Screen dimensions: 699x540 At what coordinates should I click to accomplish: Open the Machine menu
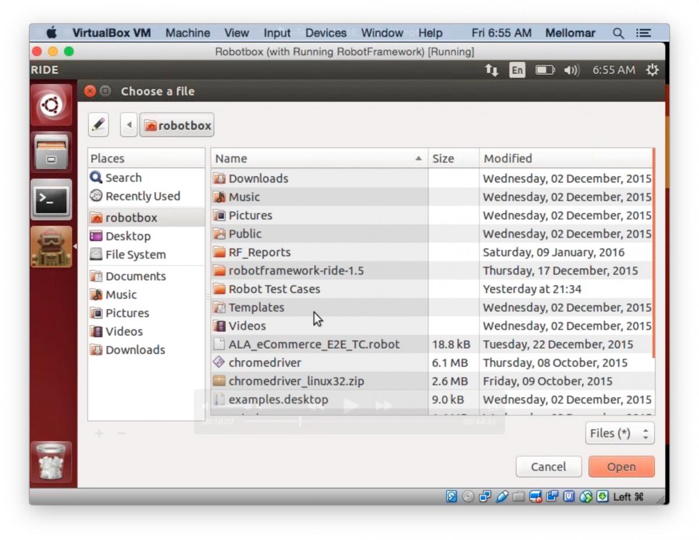188,33
